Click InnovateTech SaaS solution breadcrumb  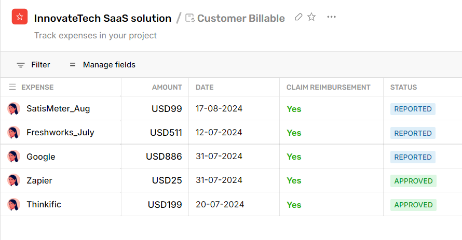(103, 18)
